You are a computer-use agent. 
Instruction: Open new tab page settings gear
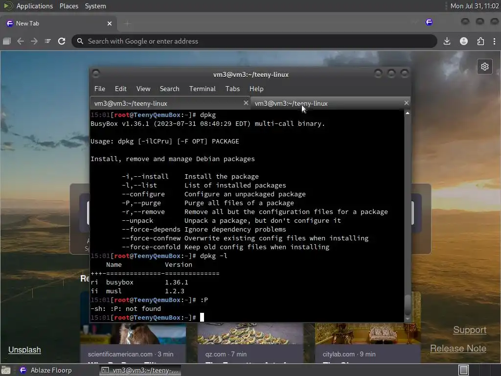(485, 67)
